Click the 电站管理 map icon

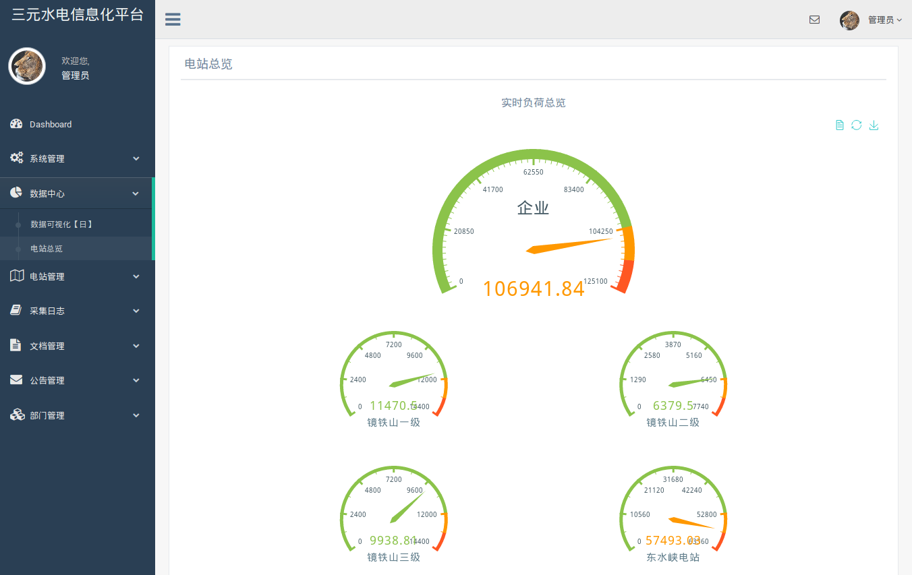(x=17, y=276)
